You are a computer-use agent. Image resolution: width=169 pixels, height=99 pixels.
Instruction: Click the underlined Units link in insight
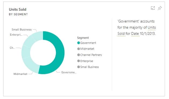pos(152,28)
